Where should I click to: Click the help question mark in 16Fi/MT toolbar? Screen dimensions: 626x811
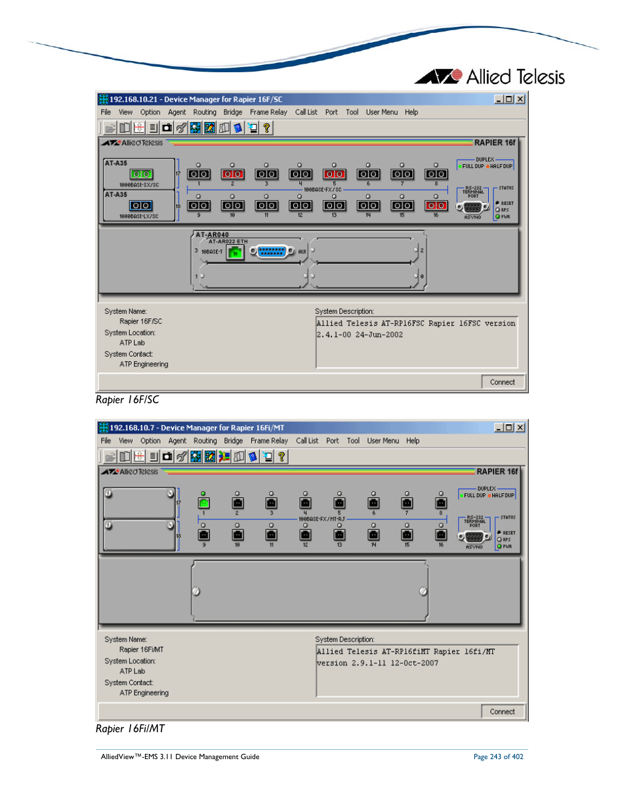click(x=282, y=456)
